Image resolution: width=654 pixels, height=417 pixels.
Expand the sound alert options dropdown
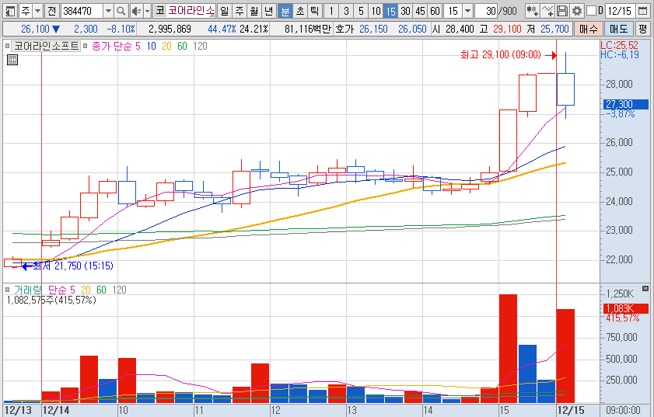tap(147, 11)
